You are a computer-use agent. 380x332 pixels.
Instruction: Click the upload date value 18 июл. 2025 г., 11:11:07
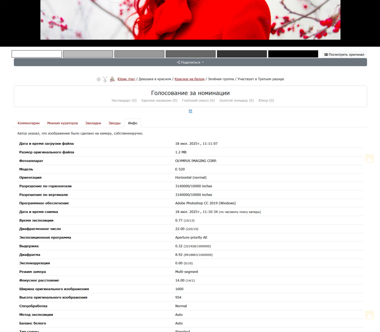(x=196, y=144)
